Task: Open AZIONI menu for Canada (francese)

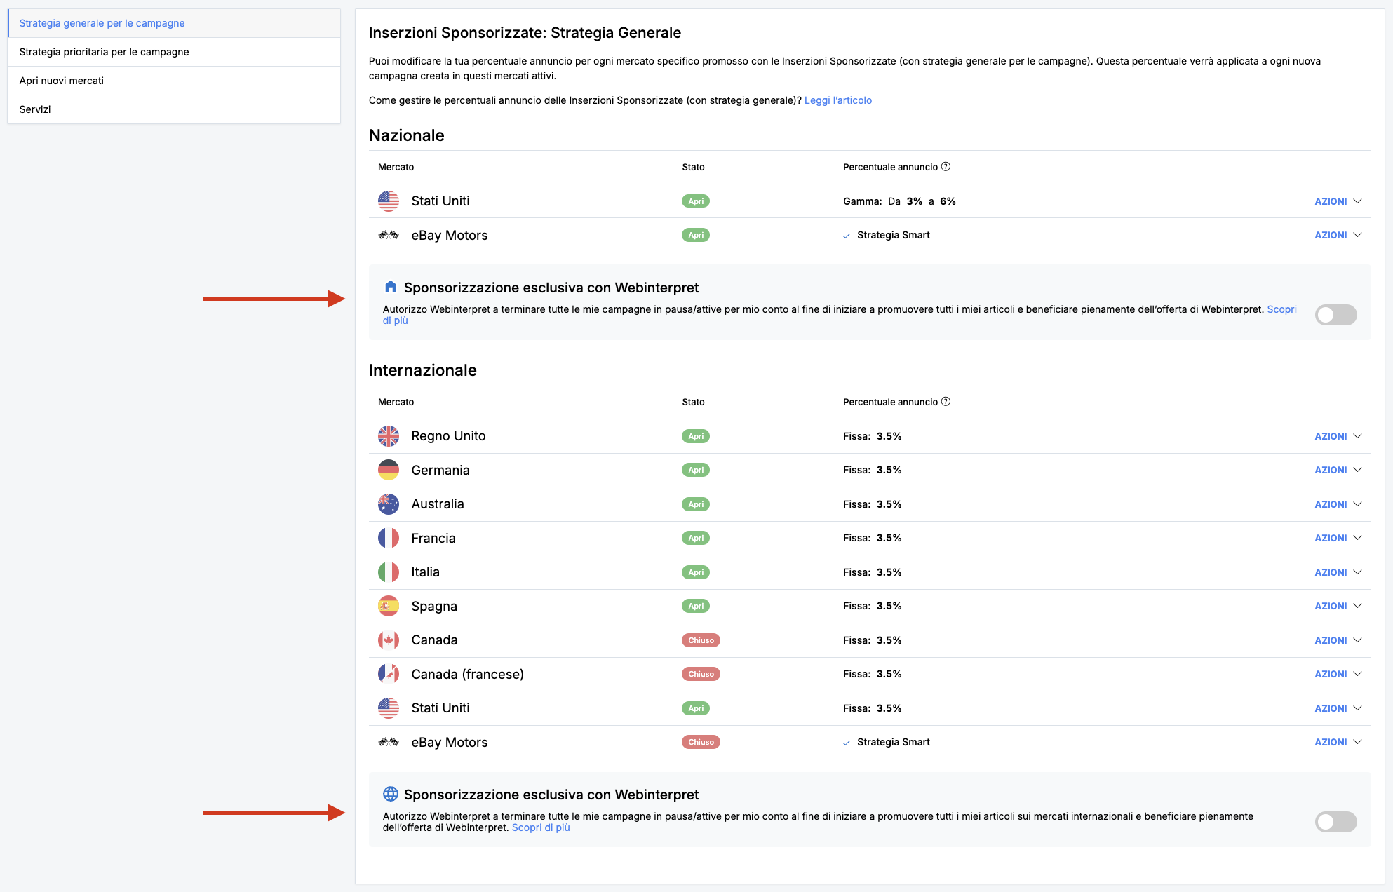Action: coord(1338,674)
